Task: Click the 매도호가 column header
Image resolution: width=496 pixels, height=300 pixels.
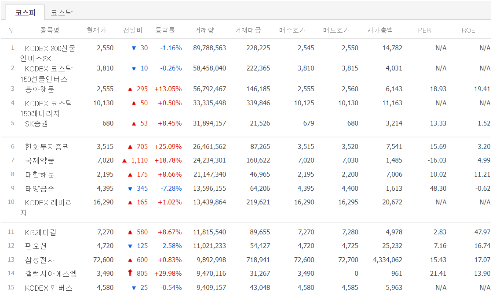Action: pos(336,30)
